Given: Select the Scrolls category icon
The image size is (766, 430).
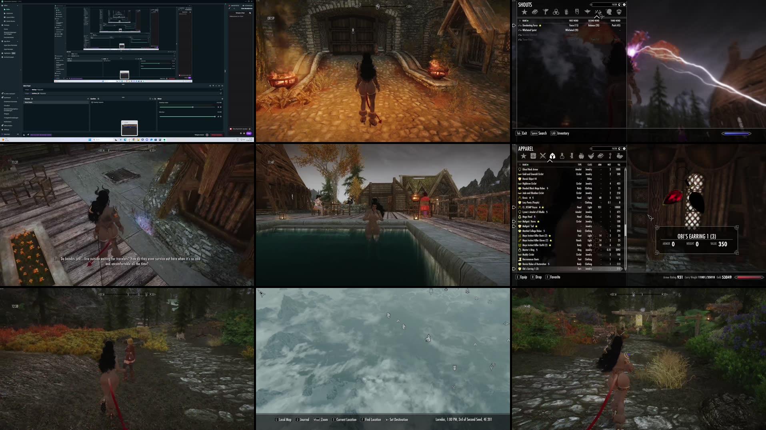Looking at the screenshot, I should pyautogui.click(x=572, y=156).
